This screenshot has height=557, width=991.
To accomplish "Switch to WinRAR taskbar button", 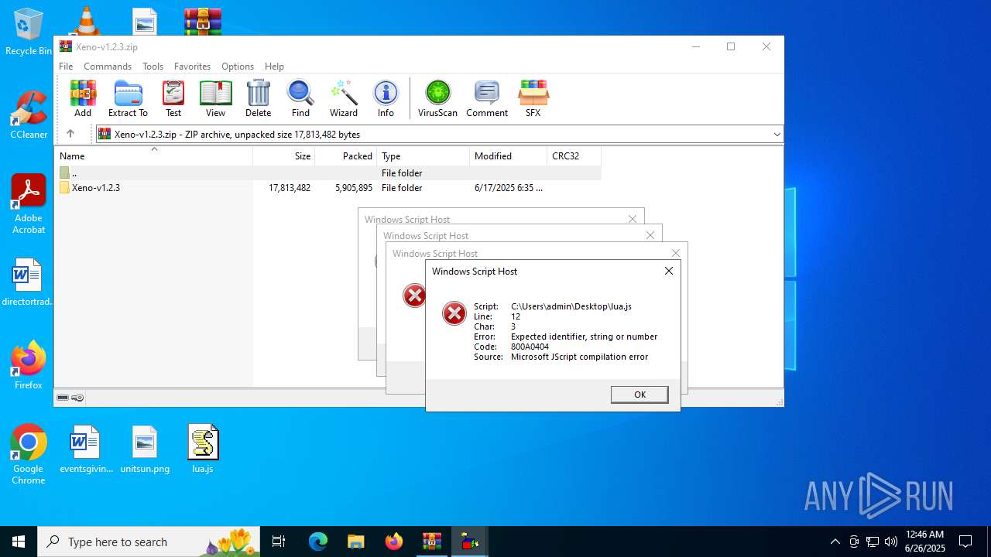I will 432,542.
